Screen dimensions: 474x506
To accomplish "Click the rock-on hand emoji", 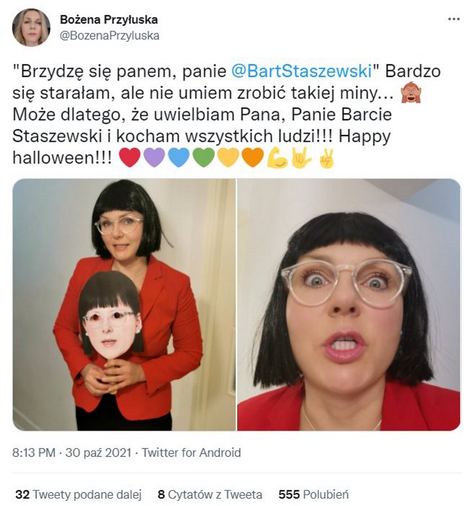I will tap(302, 158).
